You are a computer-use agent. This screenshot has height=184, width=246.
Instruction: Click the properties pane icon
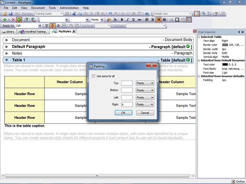(216, 14)
